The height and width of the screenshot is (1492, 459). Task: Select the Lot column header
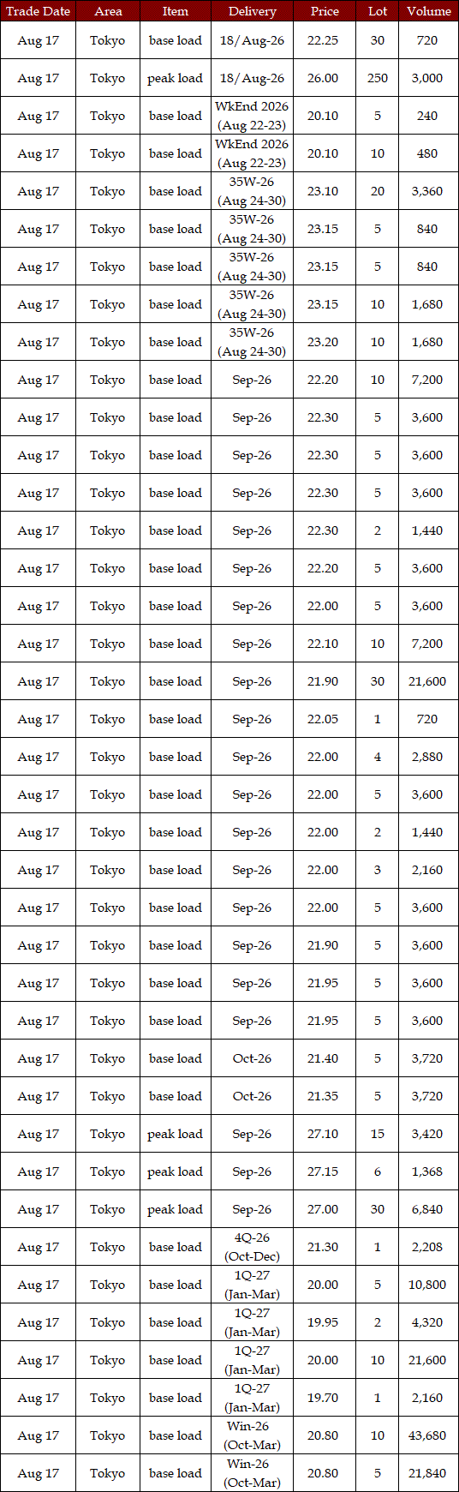378,11
